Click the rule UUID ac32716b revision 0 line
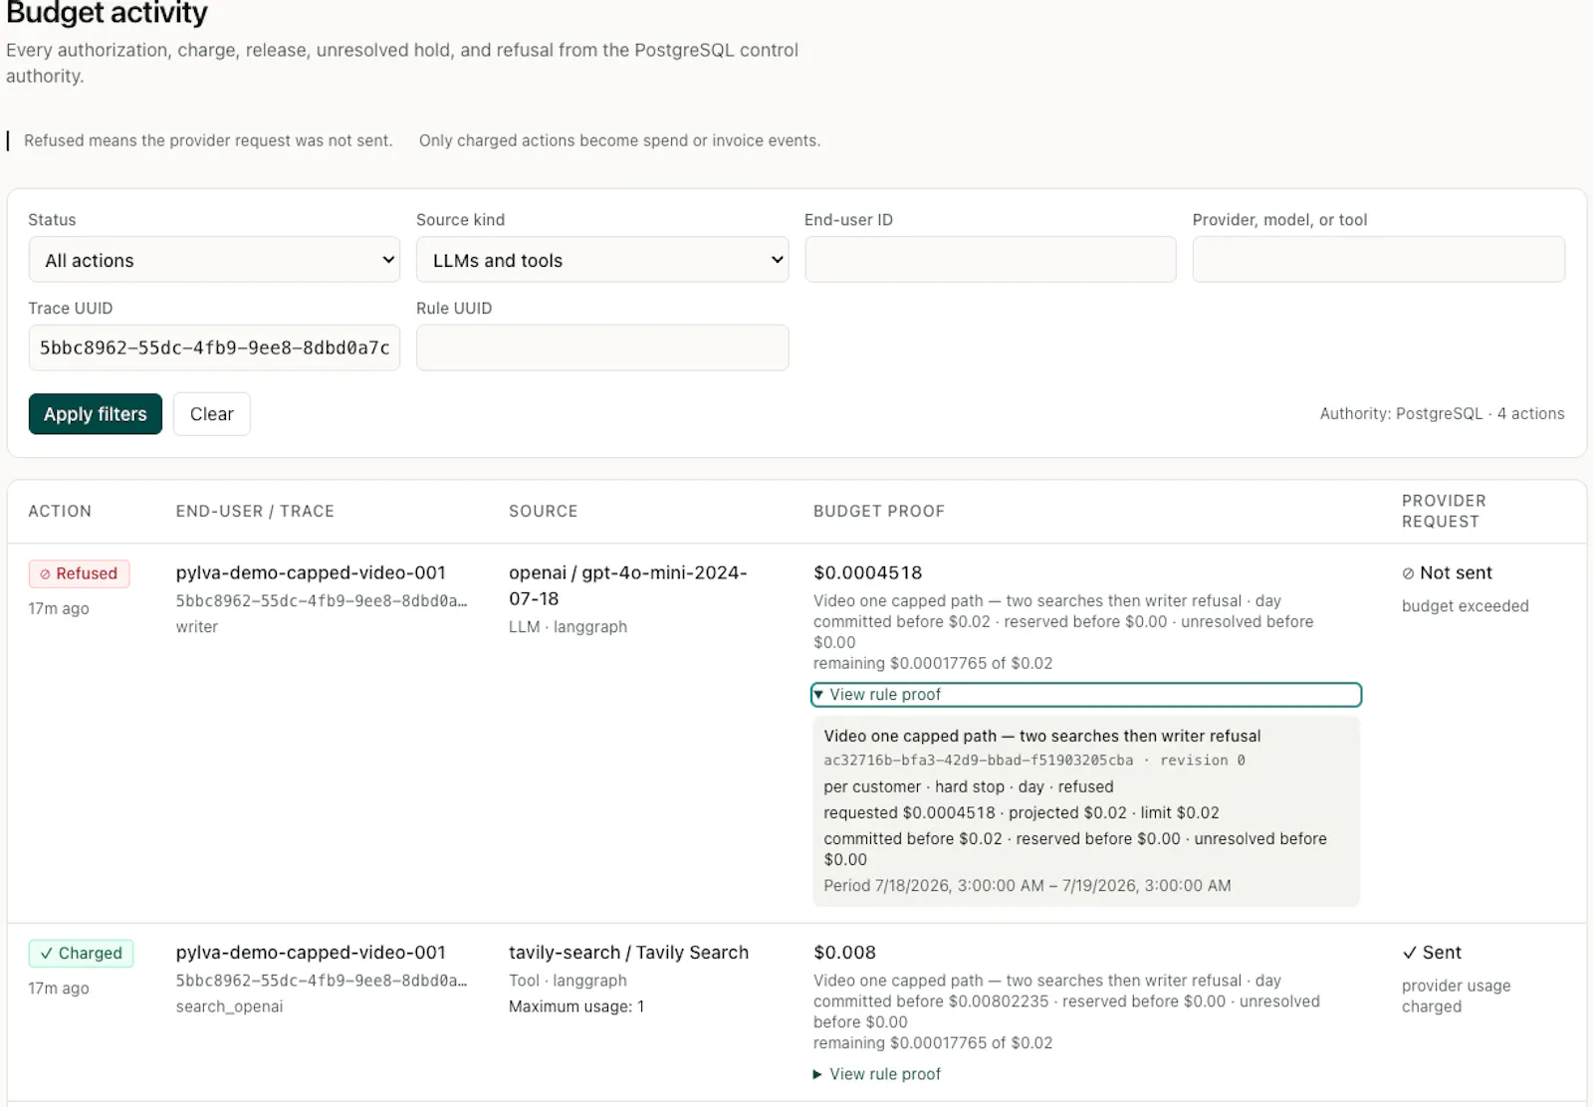 pos(1034,761)
